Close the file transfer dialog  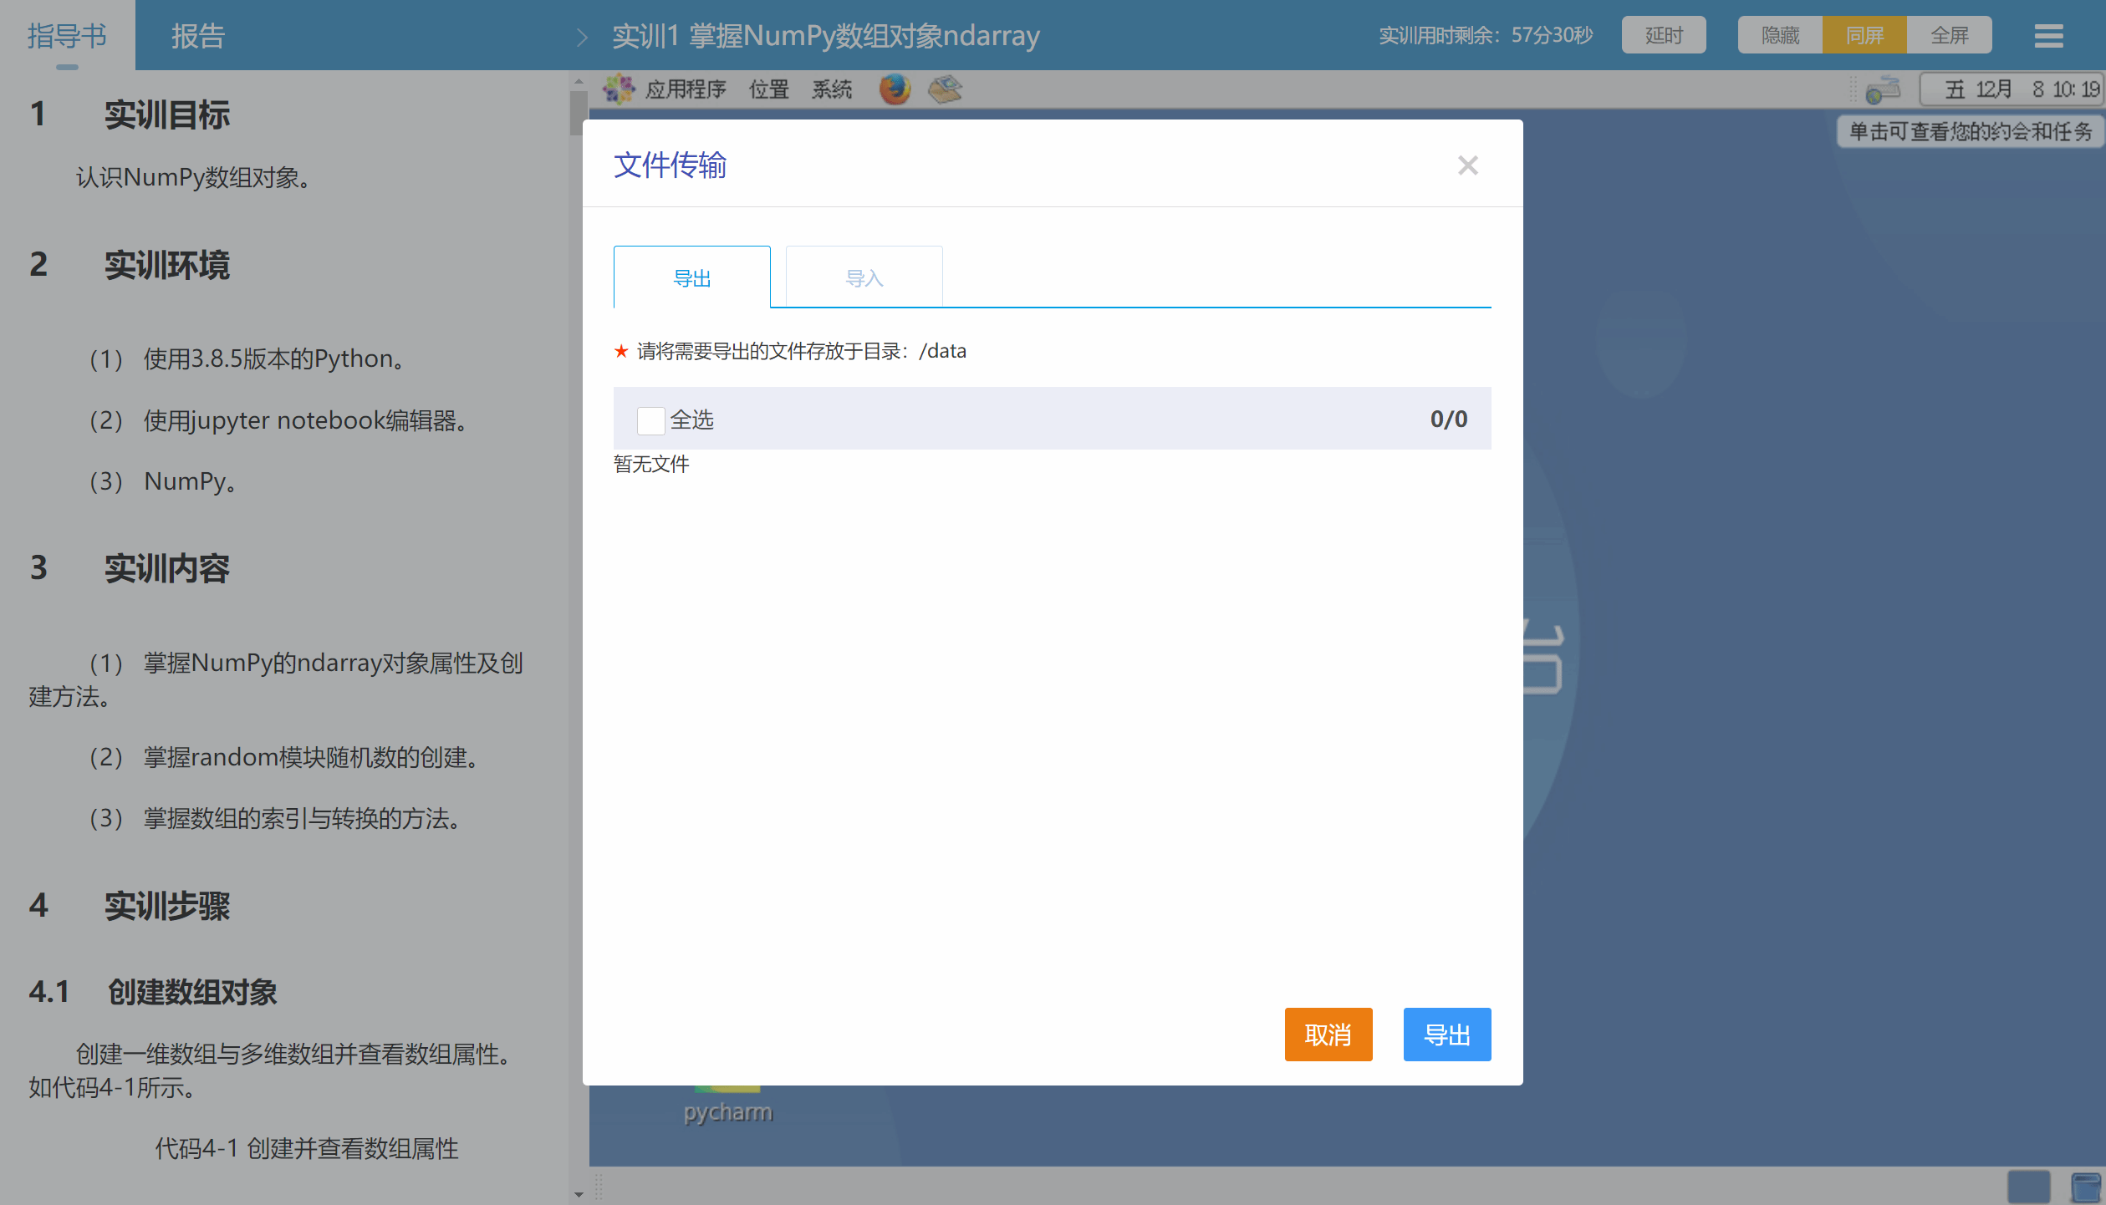(x=1467, y=165)
